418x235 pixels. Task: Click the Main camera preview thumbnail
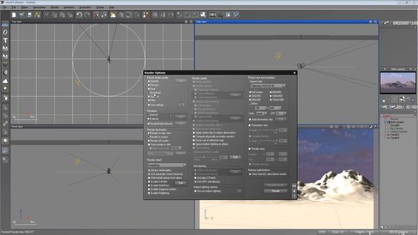pyautogui.click(x=398, y=83)
